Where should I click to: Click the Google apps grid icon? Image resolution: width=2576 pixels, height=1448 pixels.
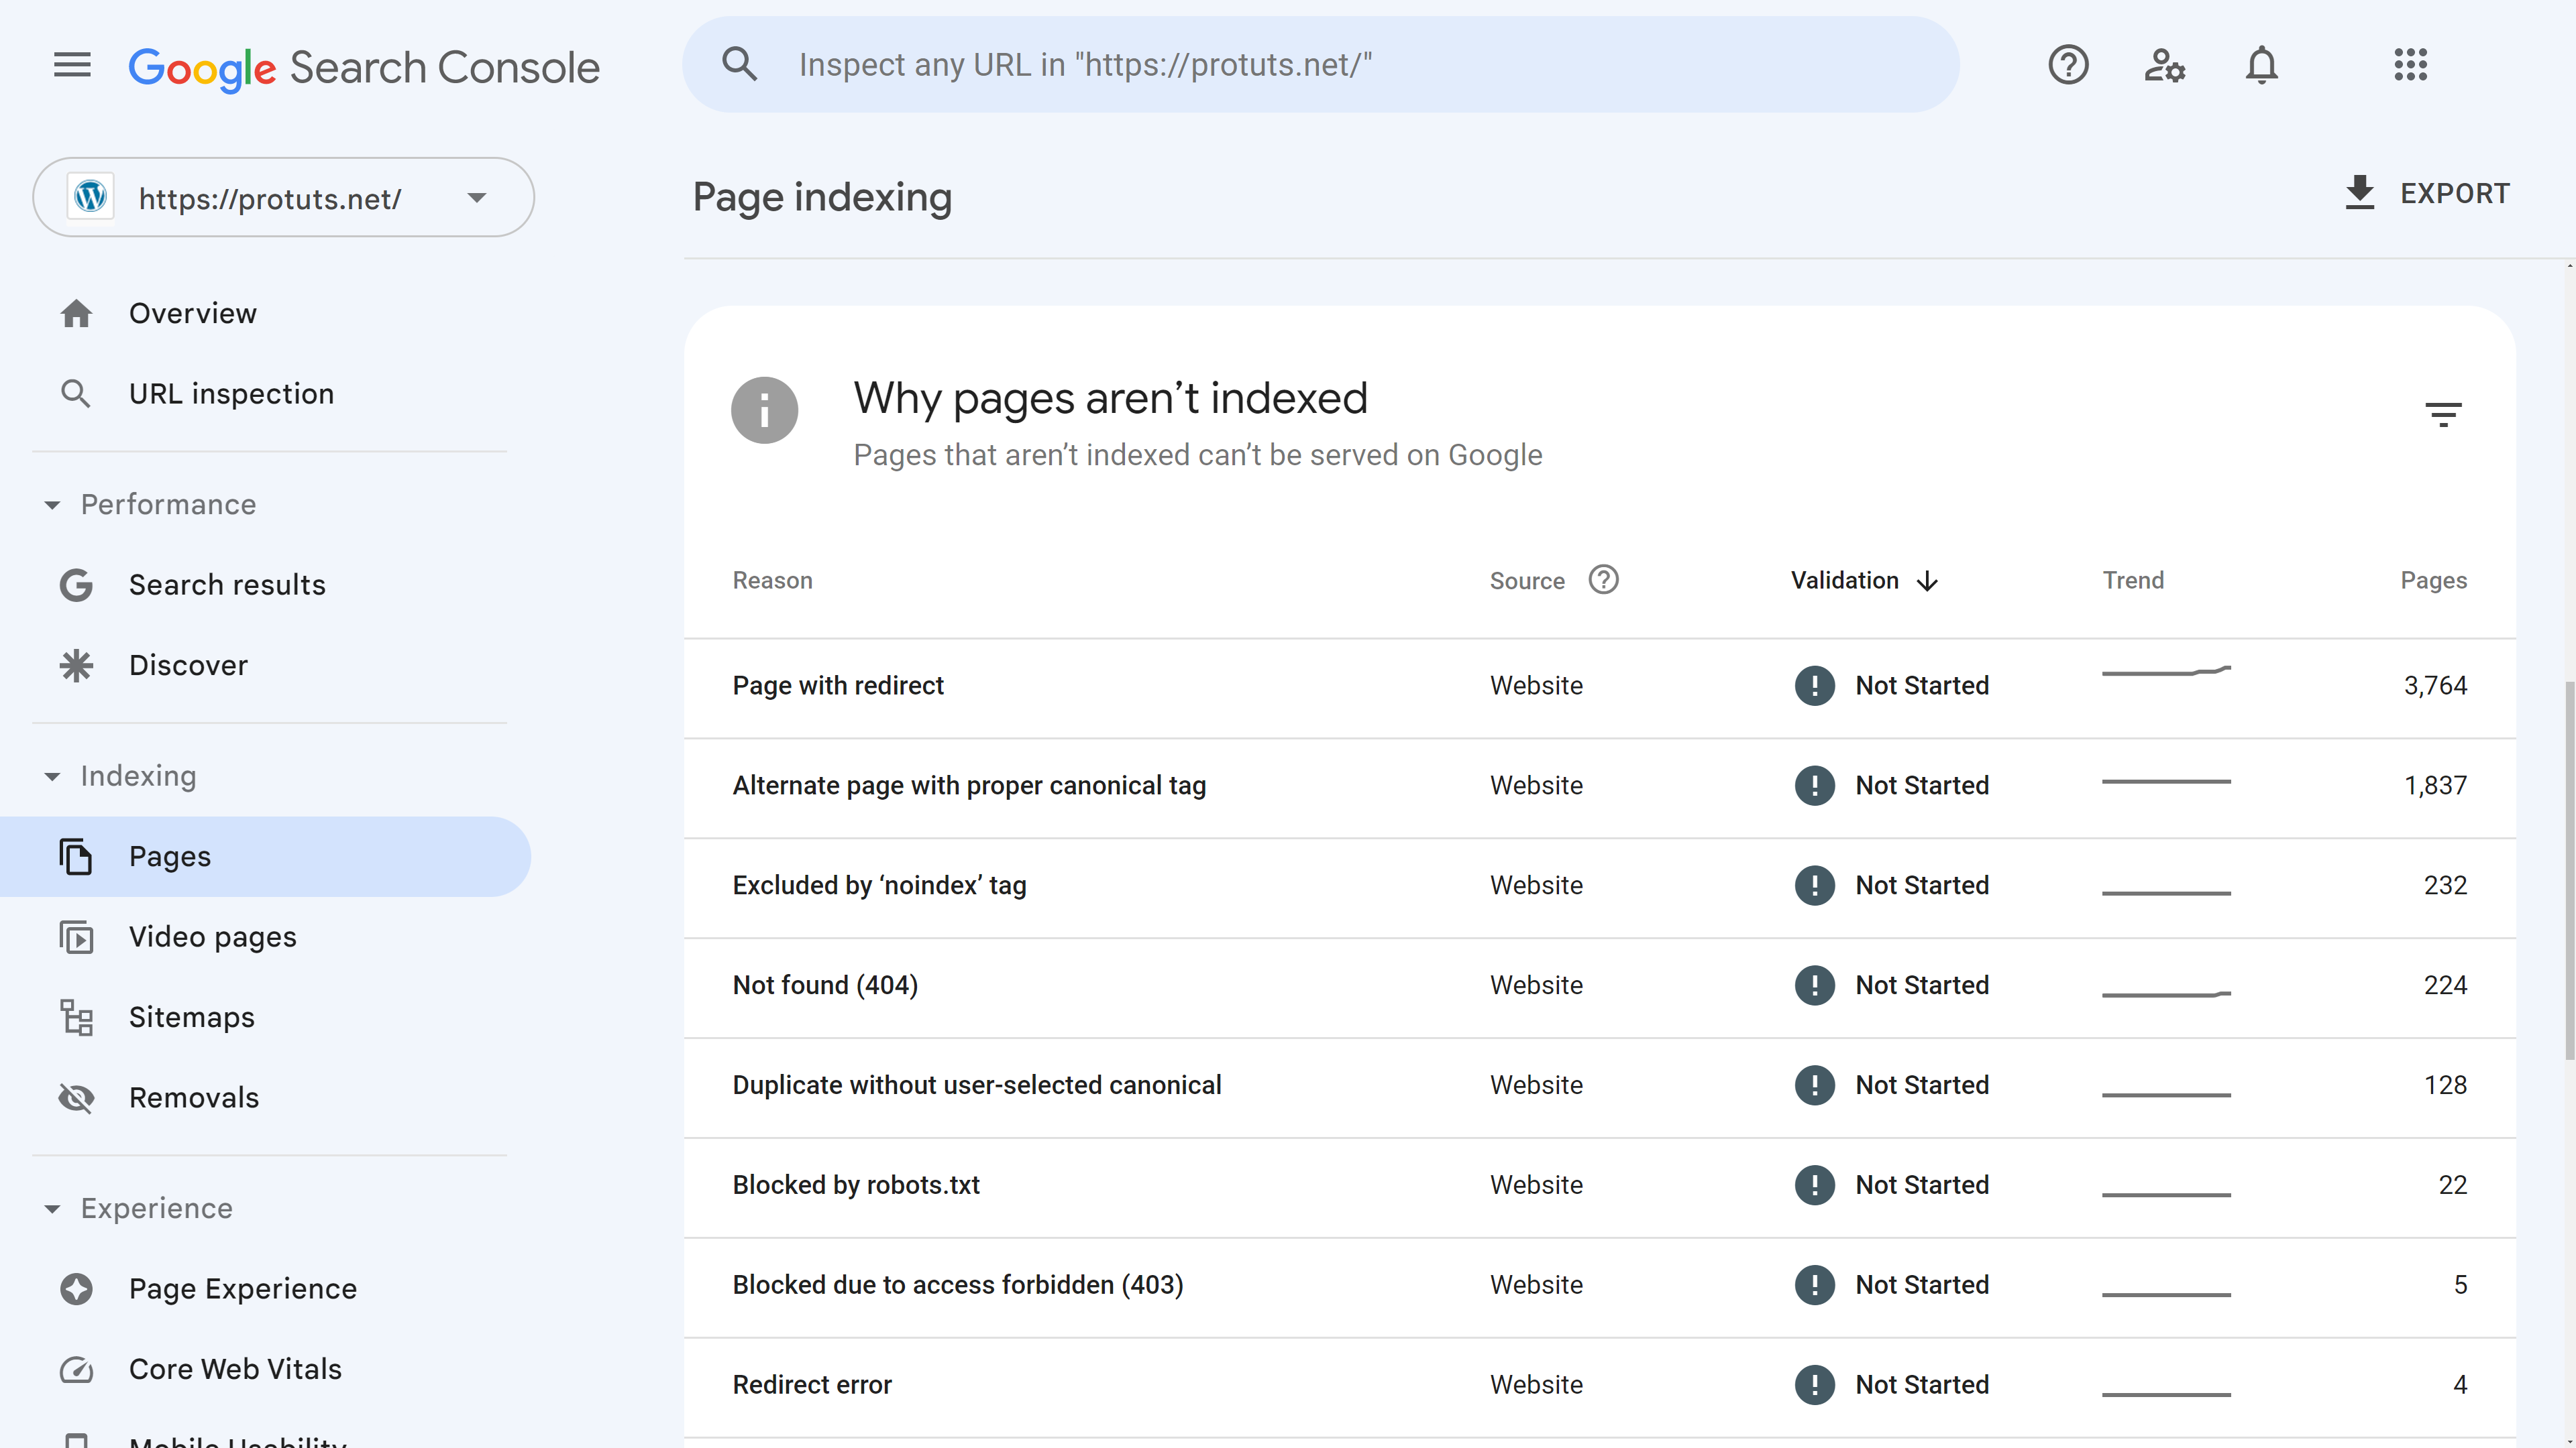[x=2410, y=66]
